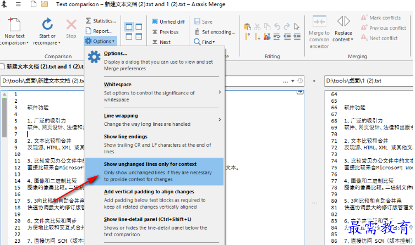Screen dimensions: 415x245
Task: Click Next conflict
Action: pyautogui.click(x=379, y=38)
